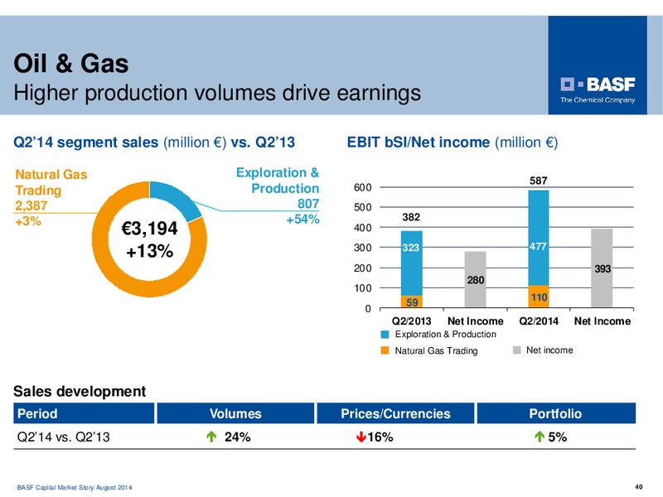The width and height of the screenshot is (663, 497).
Task: Click the blue 477 bar segment
Action: (x=538, y=238)
